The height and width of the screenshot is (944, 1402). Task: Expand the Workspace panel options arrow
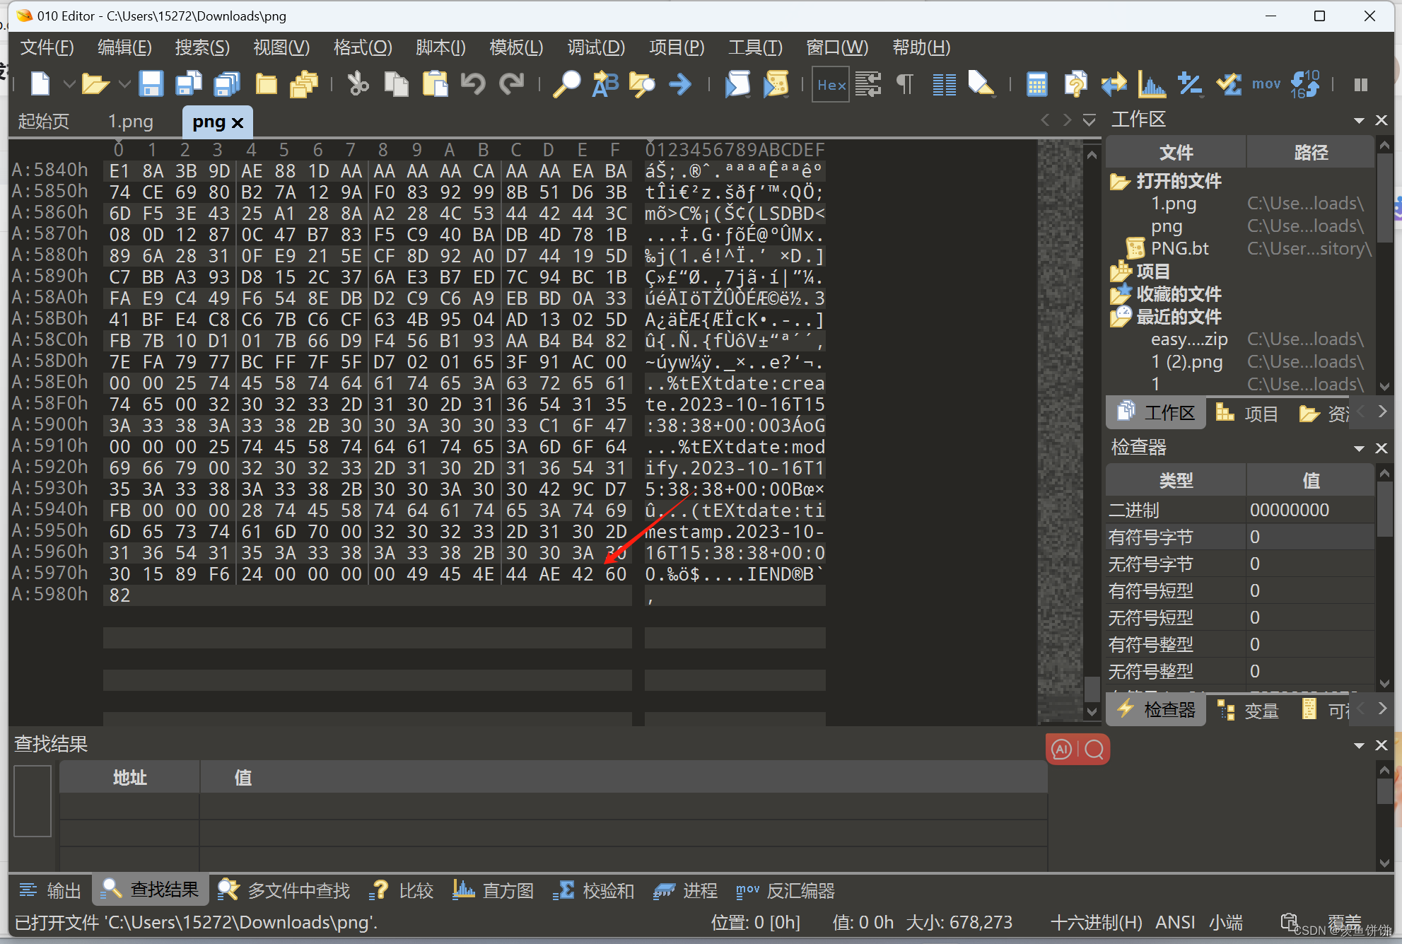(x=1358, y=120)
